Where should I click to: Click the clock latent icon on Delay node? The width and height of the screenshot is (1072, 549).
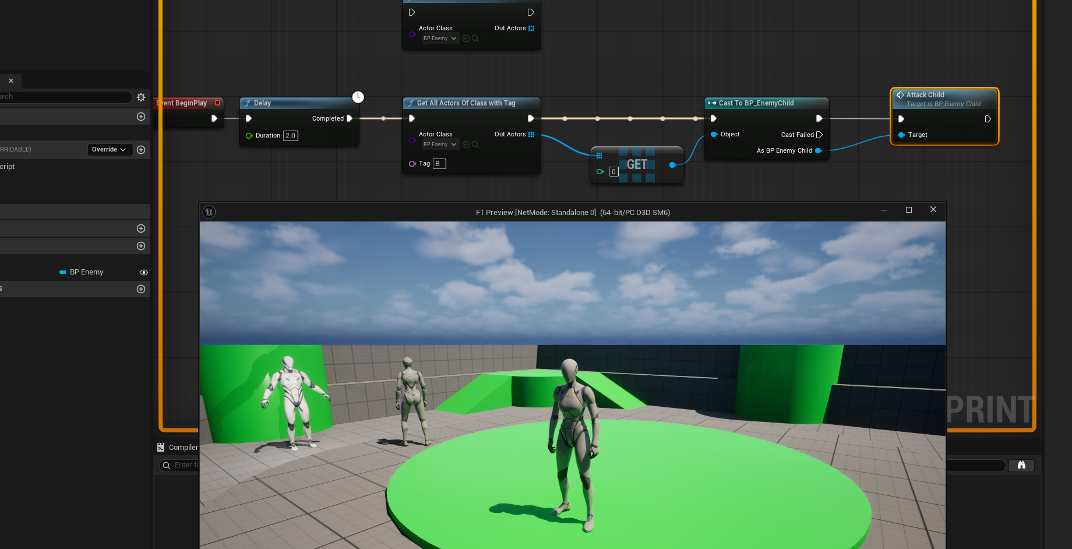coord(358,97)
